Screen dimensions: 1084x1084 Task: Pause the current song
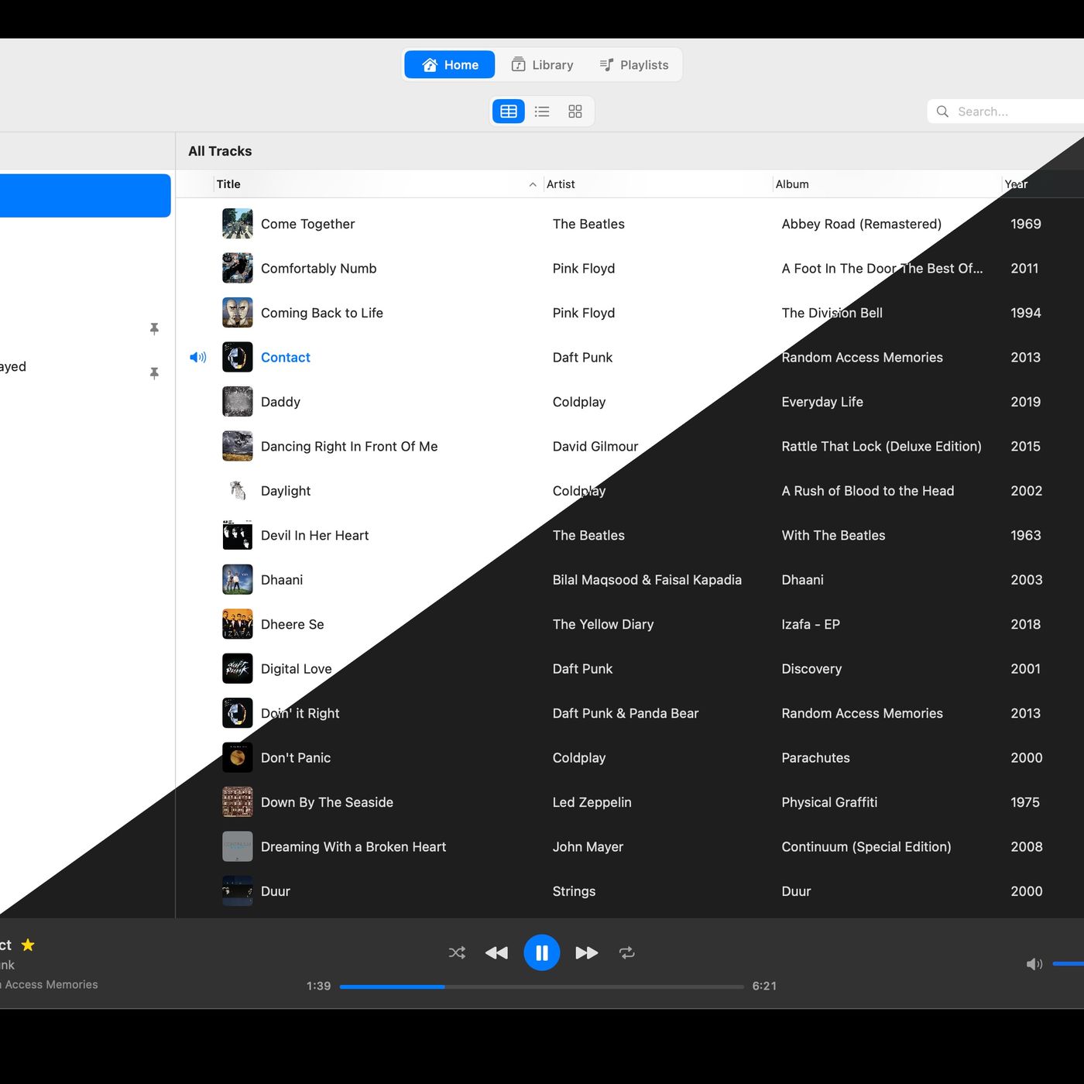click(x=542, y=953)
